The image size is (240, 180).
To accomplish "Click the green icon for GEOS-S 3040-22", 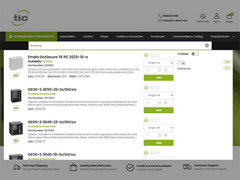I will pyautogui.click(x=146, y=120).
